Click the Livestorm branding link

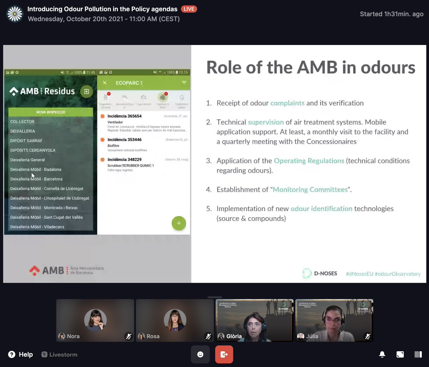tap(59, 354)
